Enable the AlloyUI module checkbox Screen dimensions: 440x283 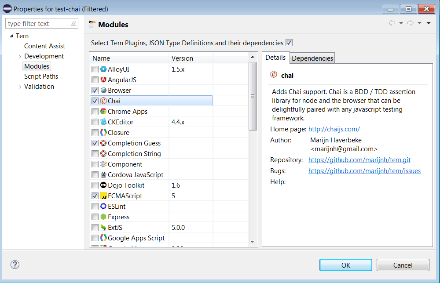coord(95,69)
